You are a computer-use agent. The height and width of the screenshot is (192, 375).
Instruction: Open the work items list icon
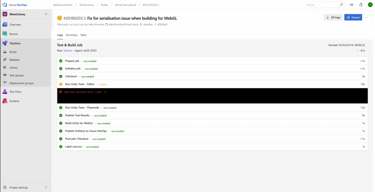click(352, 4)
